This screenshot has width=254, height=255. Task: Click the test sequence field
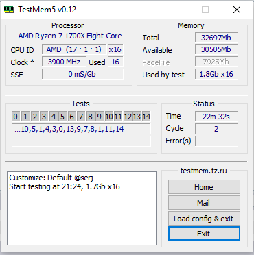click(81, 129)
